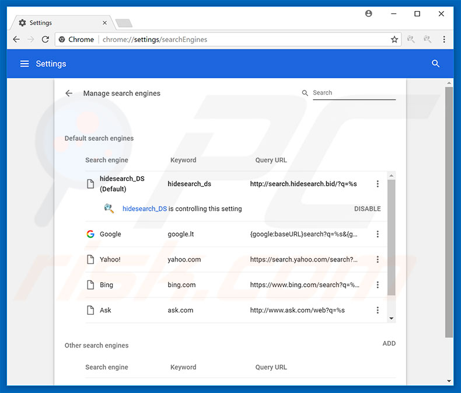Viewport: 461px width, 393px height.
Task: Click the Settings gear icon on the tab
Action: pos(22,23)
